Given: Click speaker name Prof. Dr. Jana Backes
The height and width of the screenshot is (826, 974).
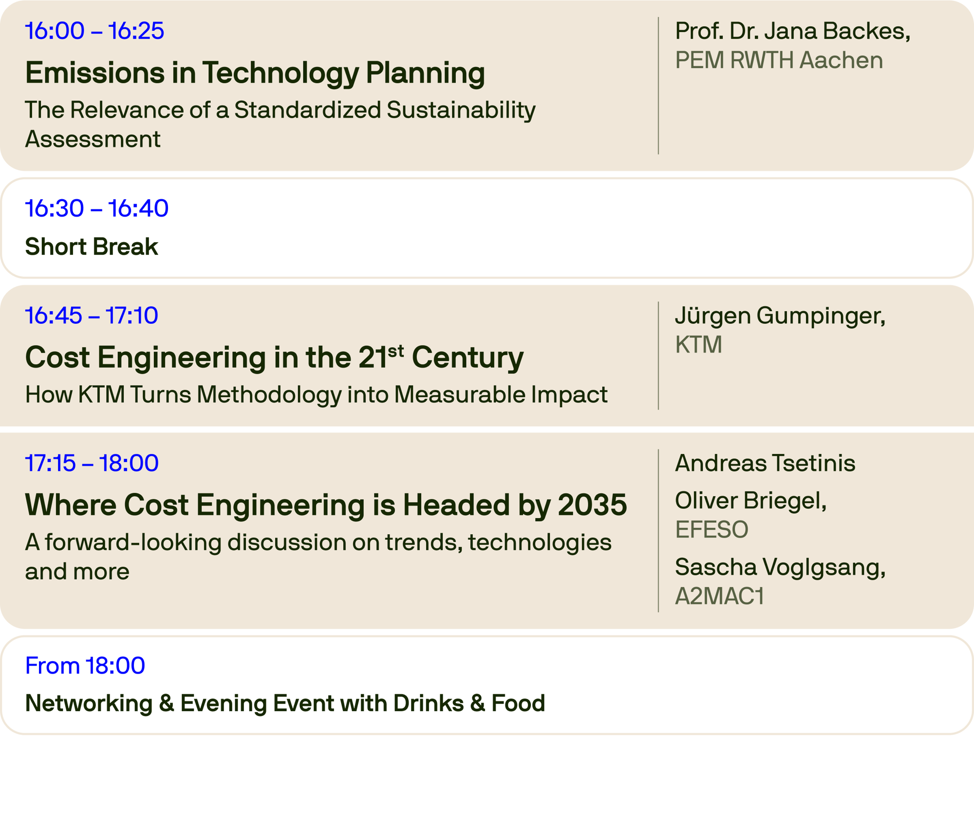Looking at the screenshot, I should click(x=792, y=31).
